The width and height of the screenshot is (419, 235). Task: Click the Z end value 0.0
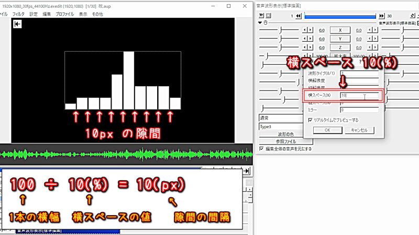pos(359,48)
